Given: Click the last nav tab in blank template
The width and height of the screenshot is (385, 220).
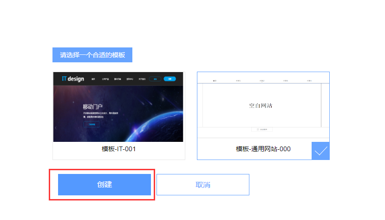Looking at the screenshot, I should (309, 80).
